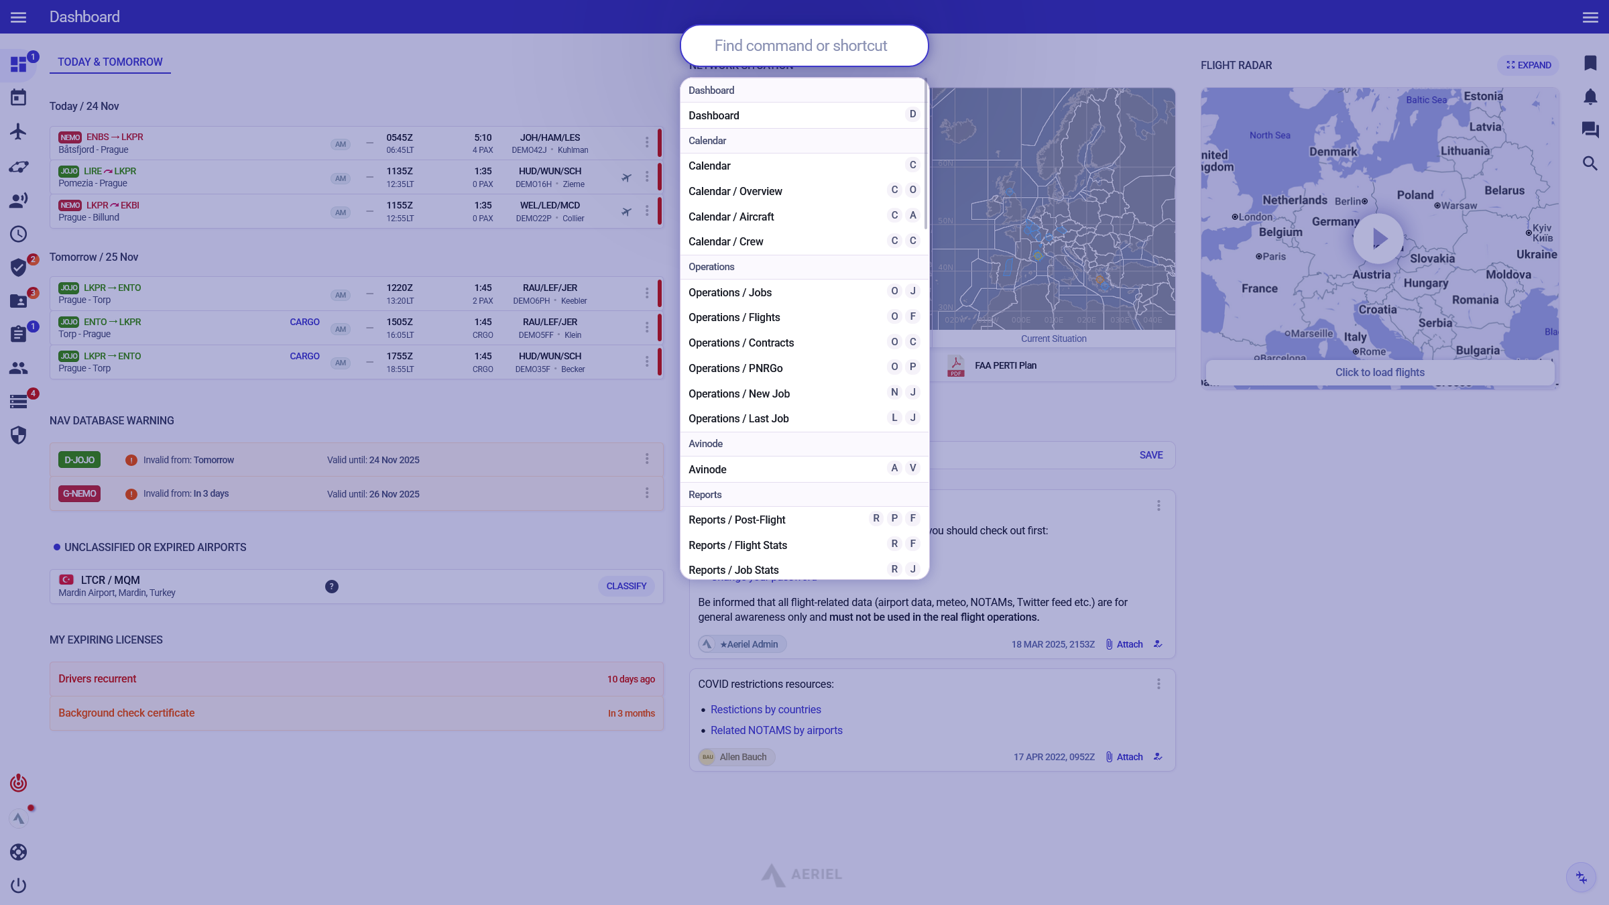Image resolution: width=1609 pixels, height=905 pixels.
Task: Click the bookmark icon at top right
Action: click(1590, 63)
